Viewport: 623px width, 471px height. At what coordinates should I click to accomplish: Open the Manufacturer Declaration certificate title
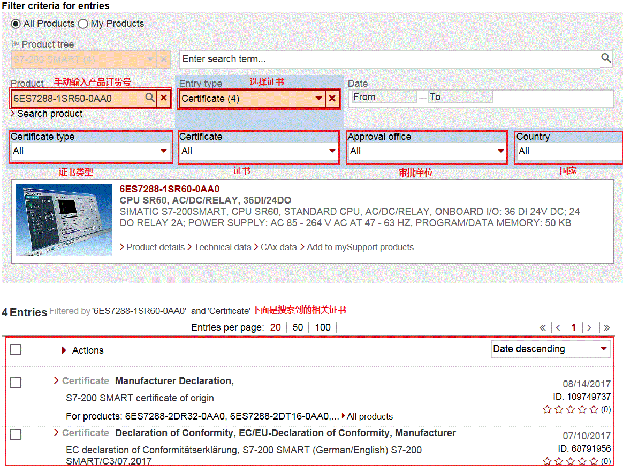[174, 381]
